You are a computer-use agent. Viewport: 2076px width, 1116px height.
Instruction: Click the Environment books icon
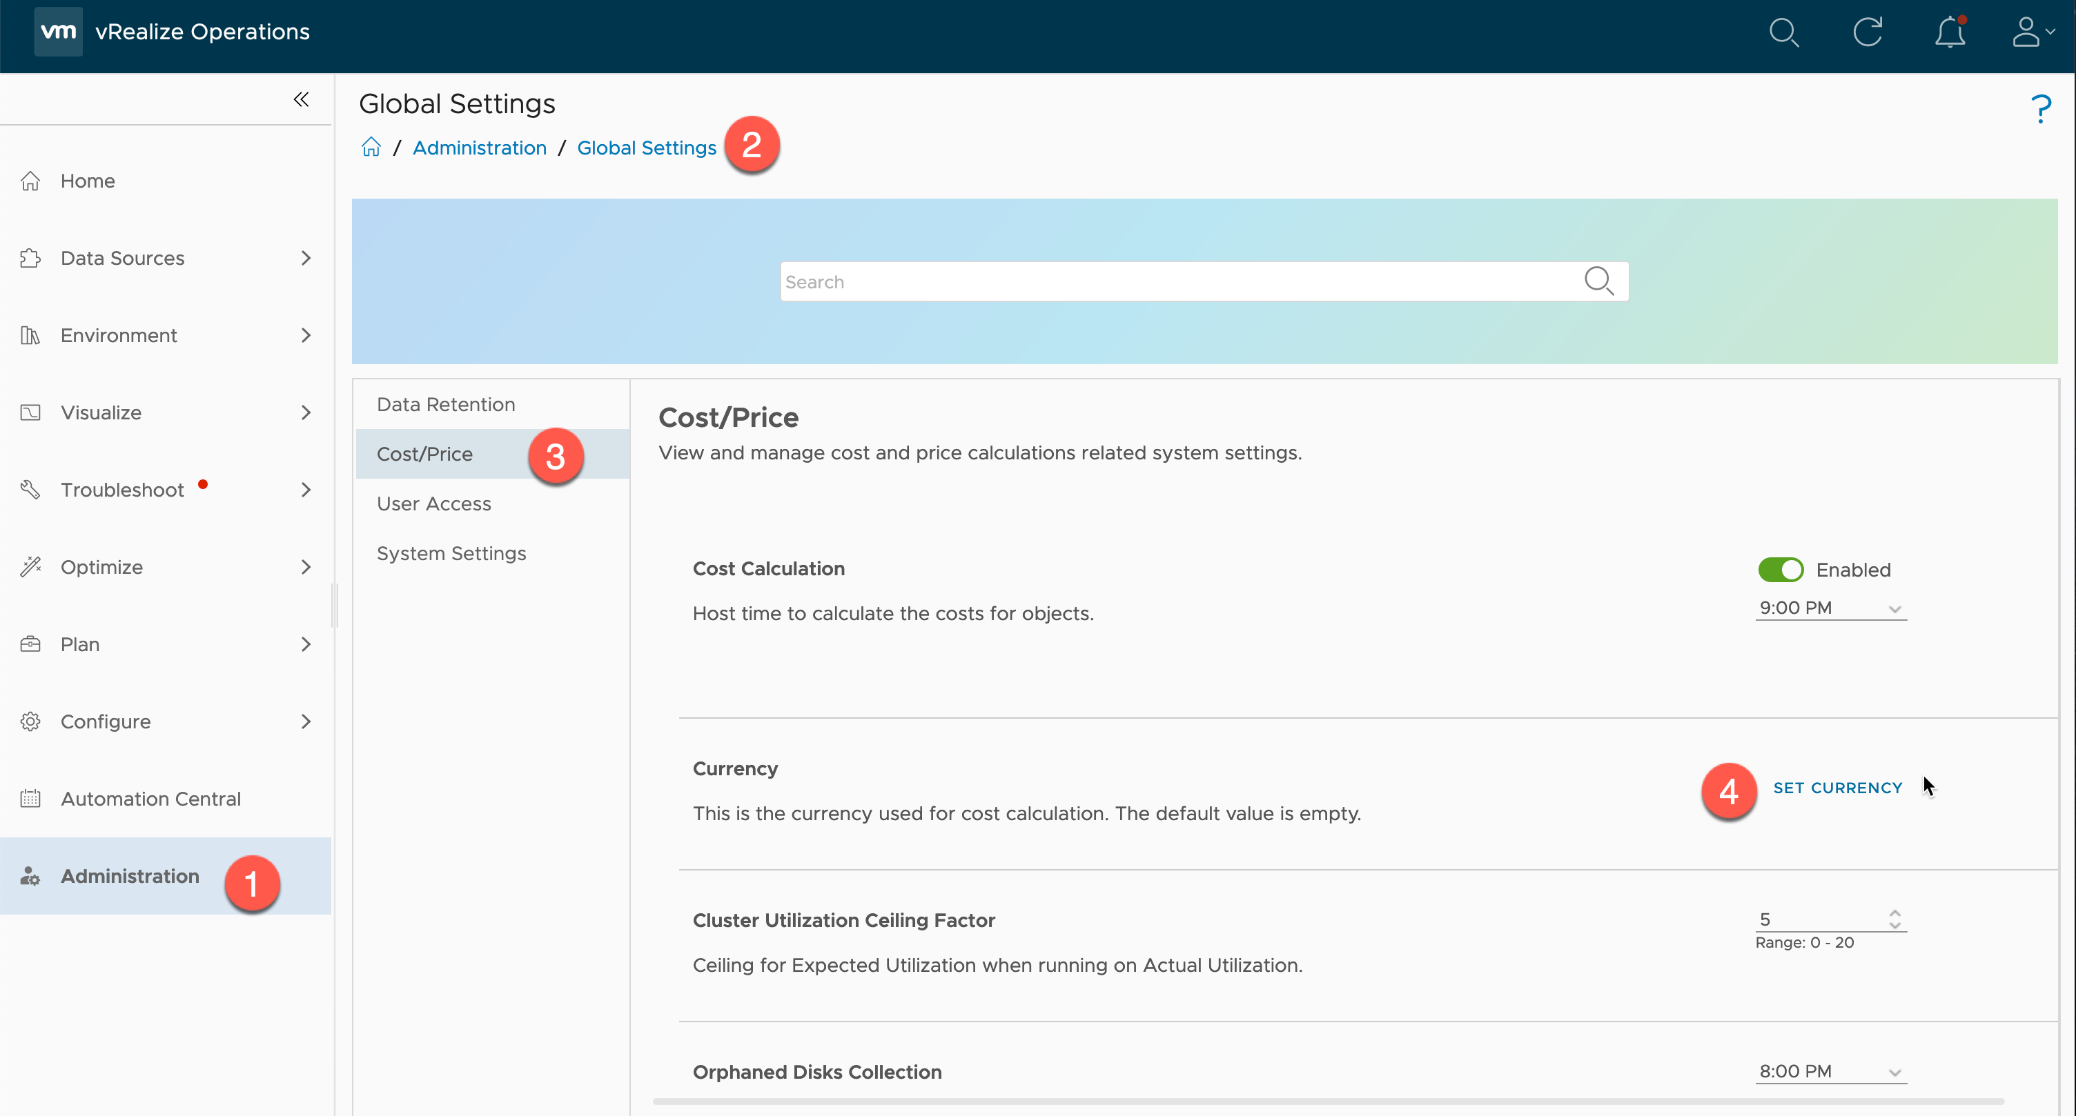[30, 336]
